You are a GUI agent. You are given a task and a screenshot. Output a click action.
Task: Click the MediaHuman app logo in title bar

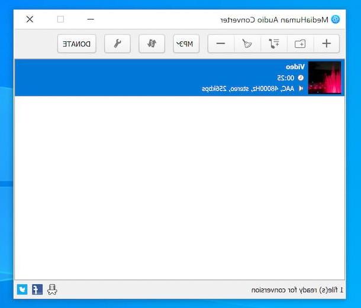click(x=336, y=20)
